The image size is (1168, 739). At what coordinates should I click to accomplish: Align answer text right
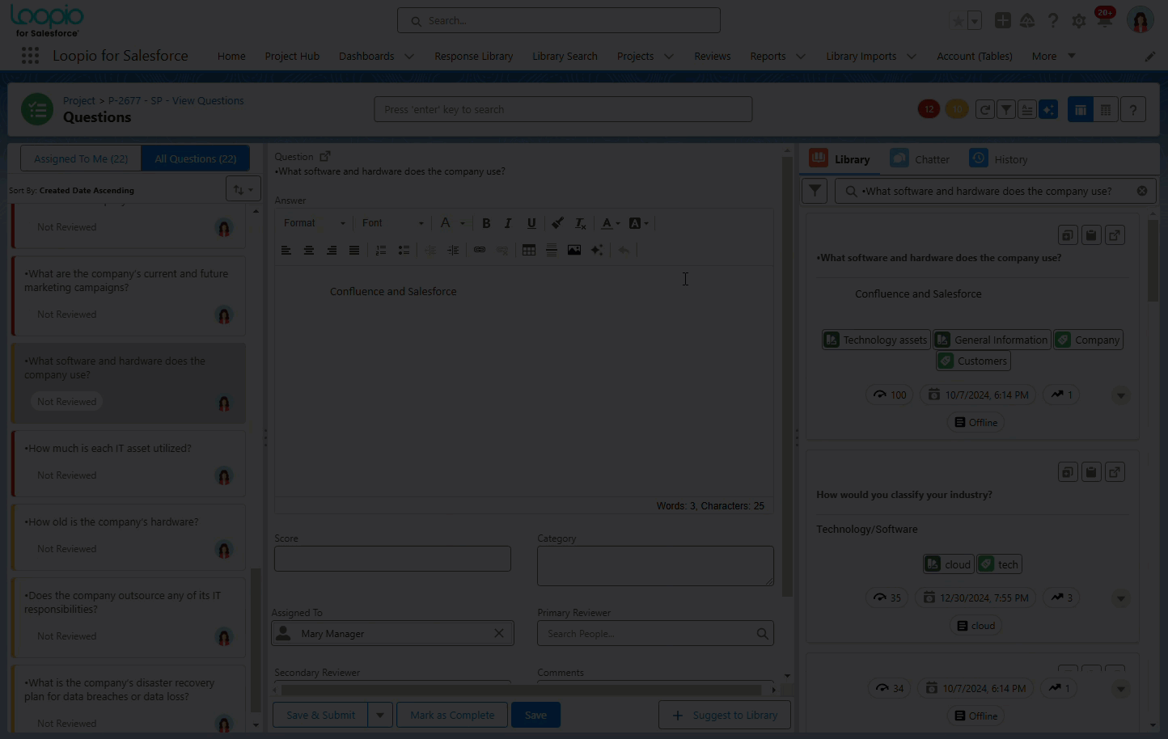point(332,250)
